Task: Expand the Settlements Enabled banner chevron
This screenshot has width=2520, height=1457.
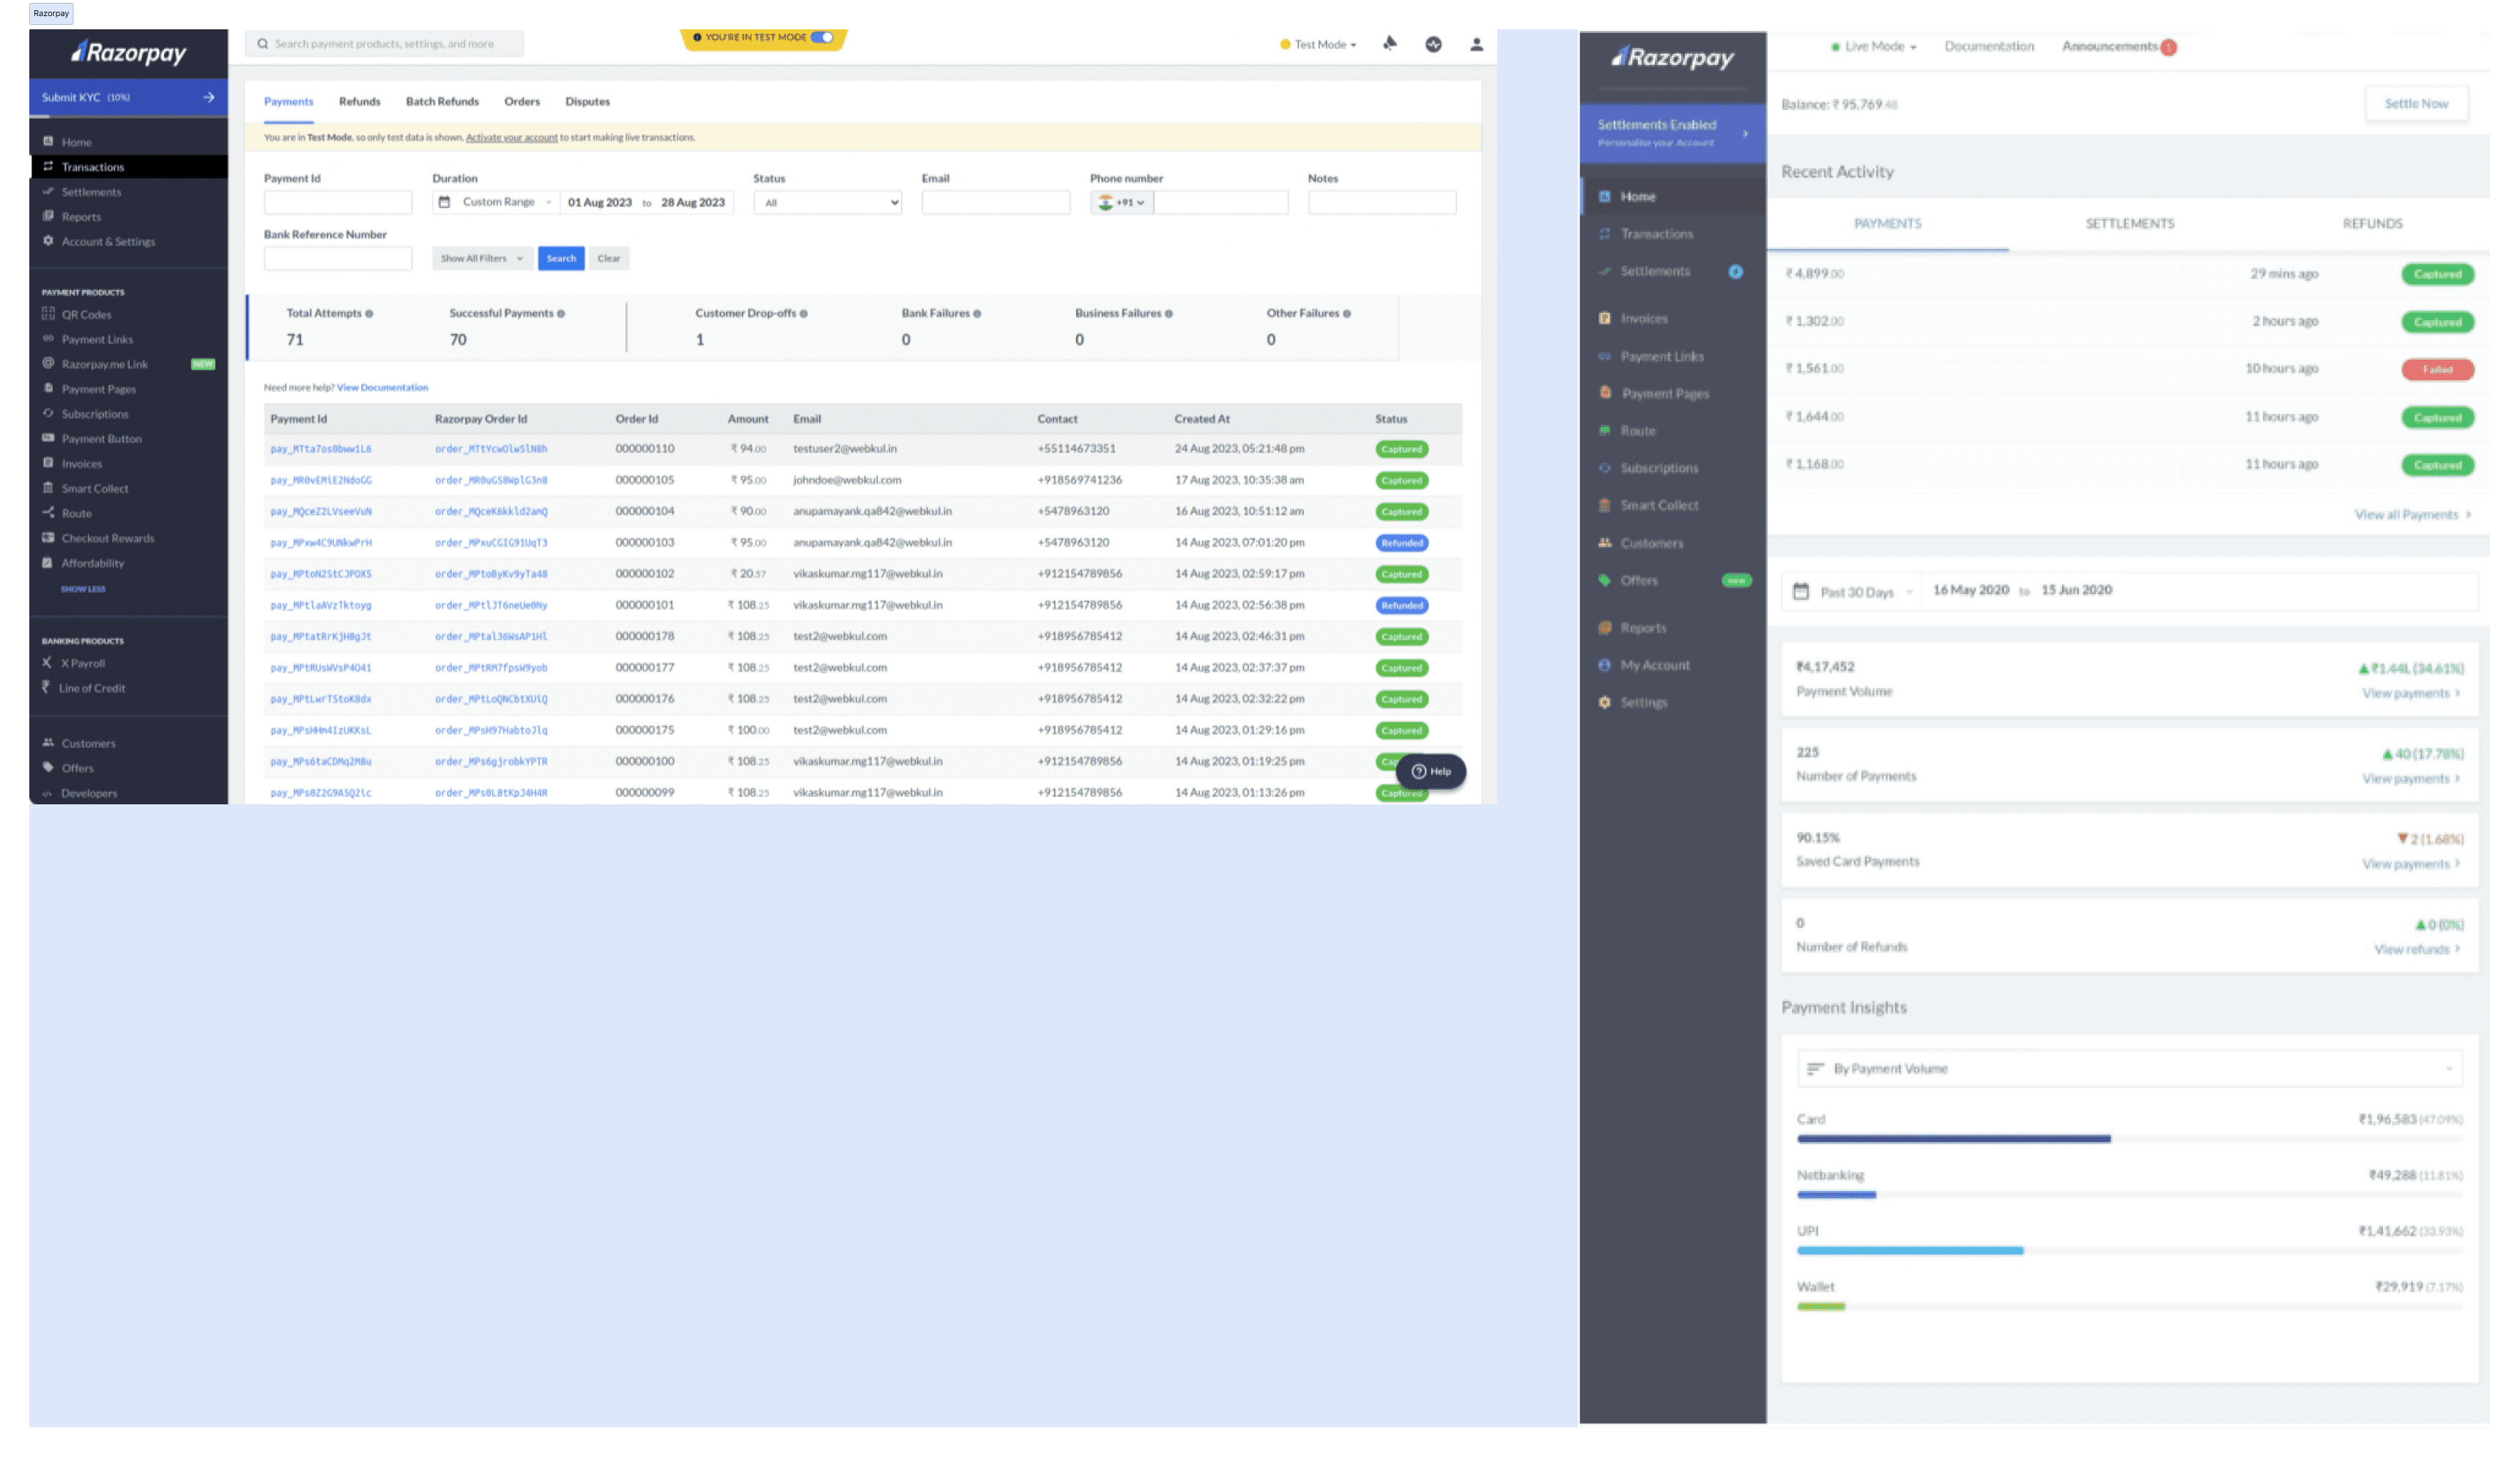Action: [1746, 133]
